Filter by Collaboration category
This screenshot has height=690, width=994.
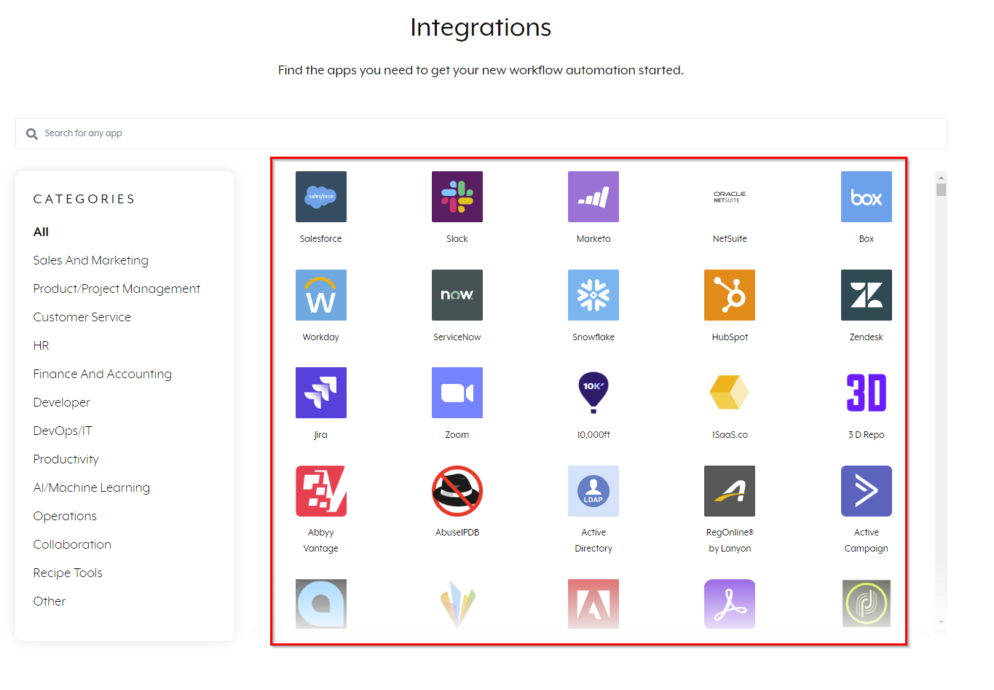click(x=72, y=544)
